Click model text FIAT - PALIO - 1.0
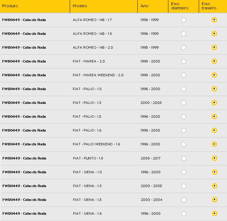 point(87,89)
